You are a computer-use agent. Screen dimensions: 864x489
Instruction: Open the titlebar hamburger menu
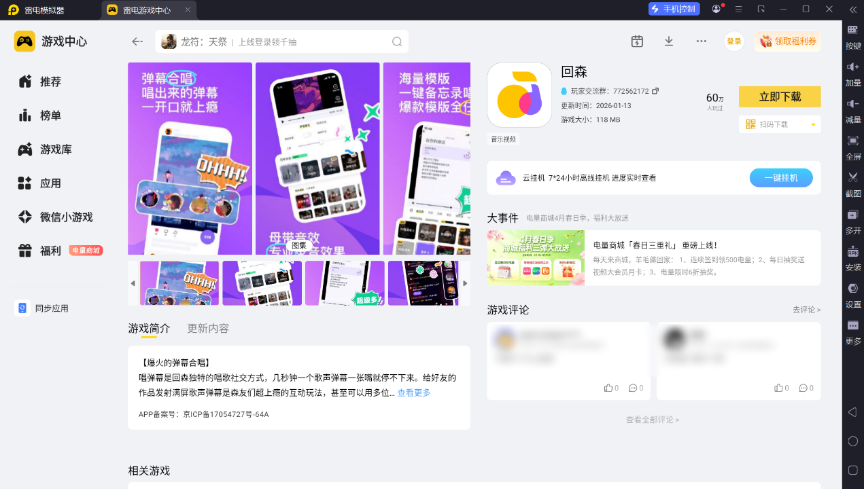(x=738, y=9)
